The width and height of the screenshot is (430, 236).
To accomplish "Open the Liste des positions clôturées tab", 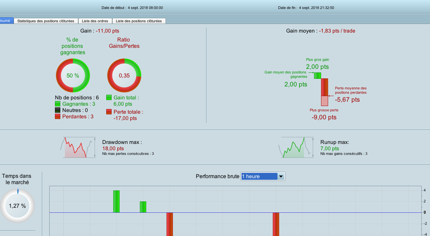I will [x=139, y=21].
